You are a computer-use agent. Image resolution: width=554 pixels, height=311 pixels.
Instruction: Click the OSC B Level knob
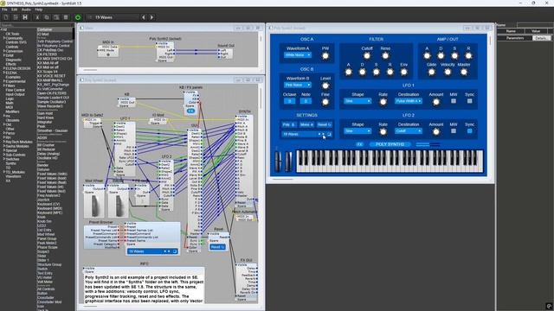click(325, 86)
